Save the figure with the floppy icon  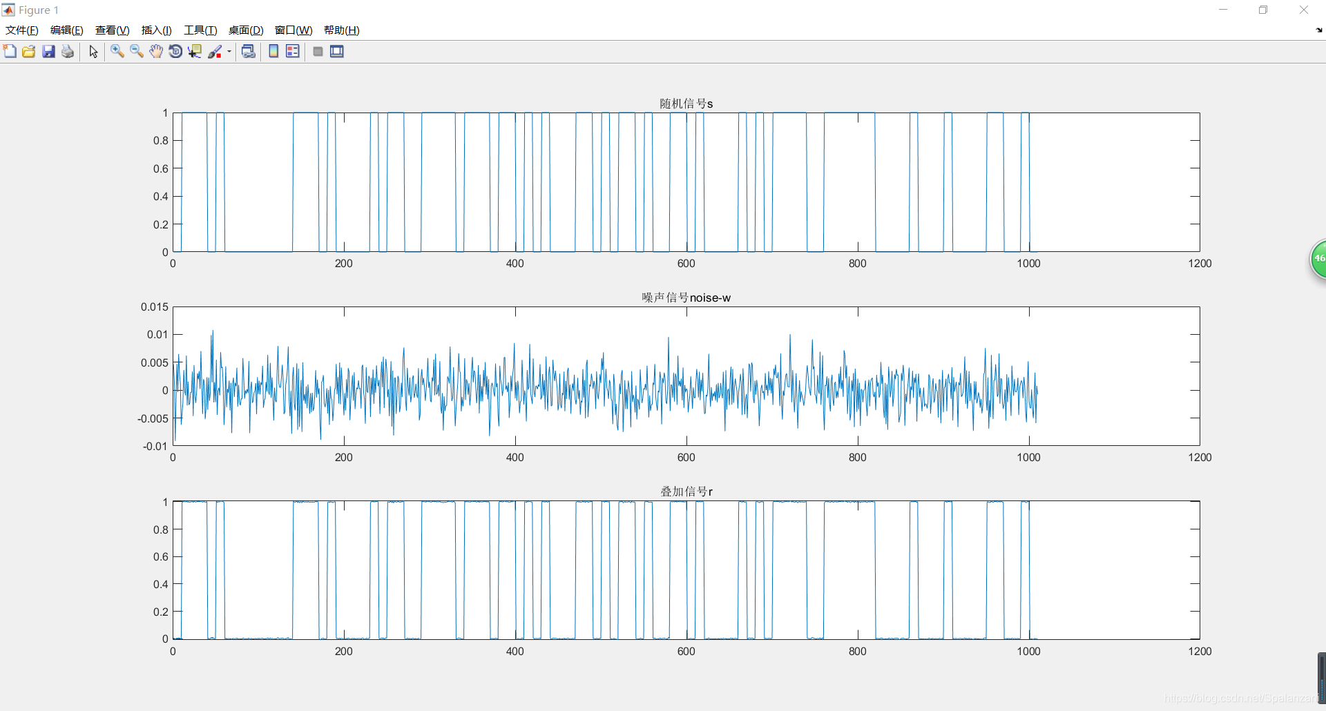(48, 51)
